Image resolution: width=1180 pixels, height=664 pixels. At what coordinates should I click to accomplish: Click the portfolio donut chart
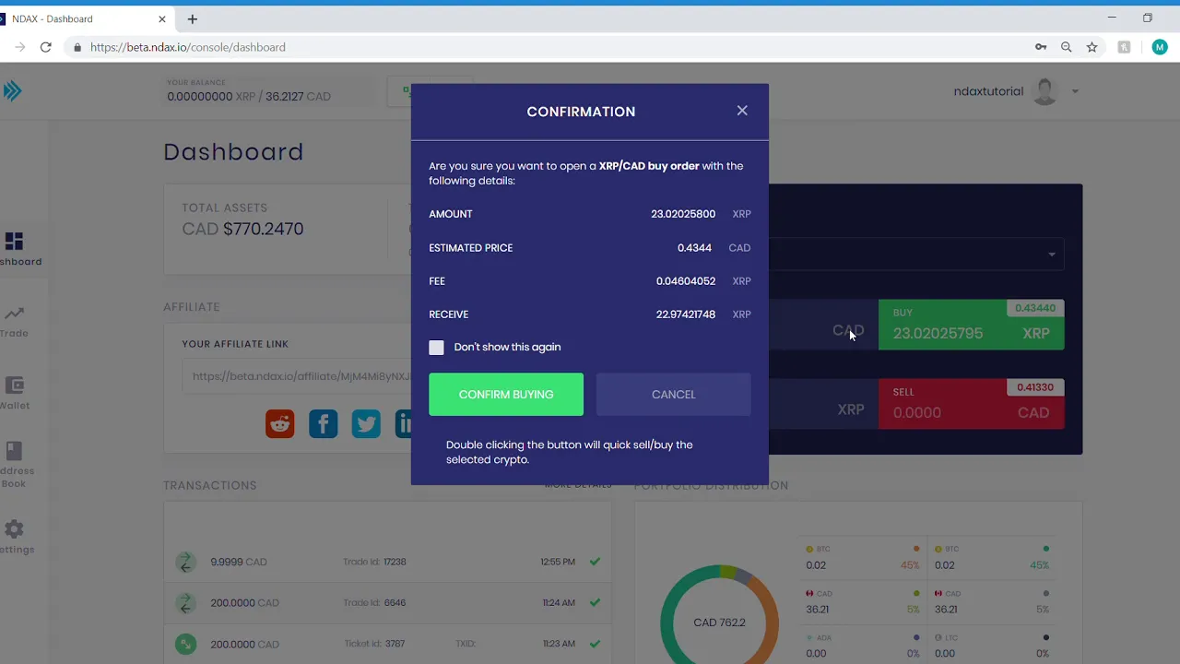pyautogui.click(x=719, y=615)
